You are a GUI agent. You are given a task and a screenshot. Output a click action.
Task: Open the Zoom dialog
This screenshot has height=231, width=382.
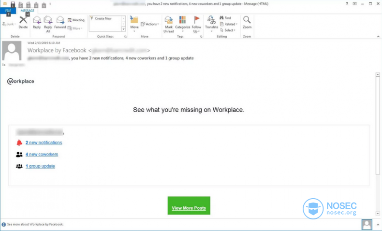pyautogui.click(x=247, y=22)
